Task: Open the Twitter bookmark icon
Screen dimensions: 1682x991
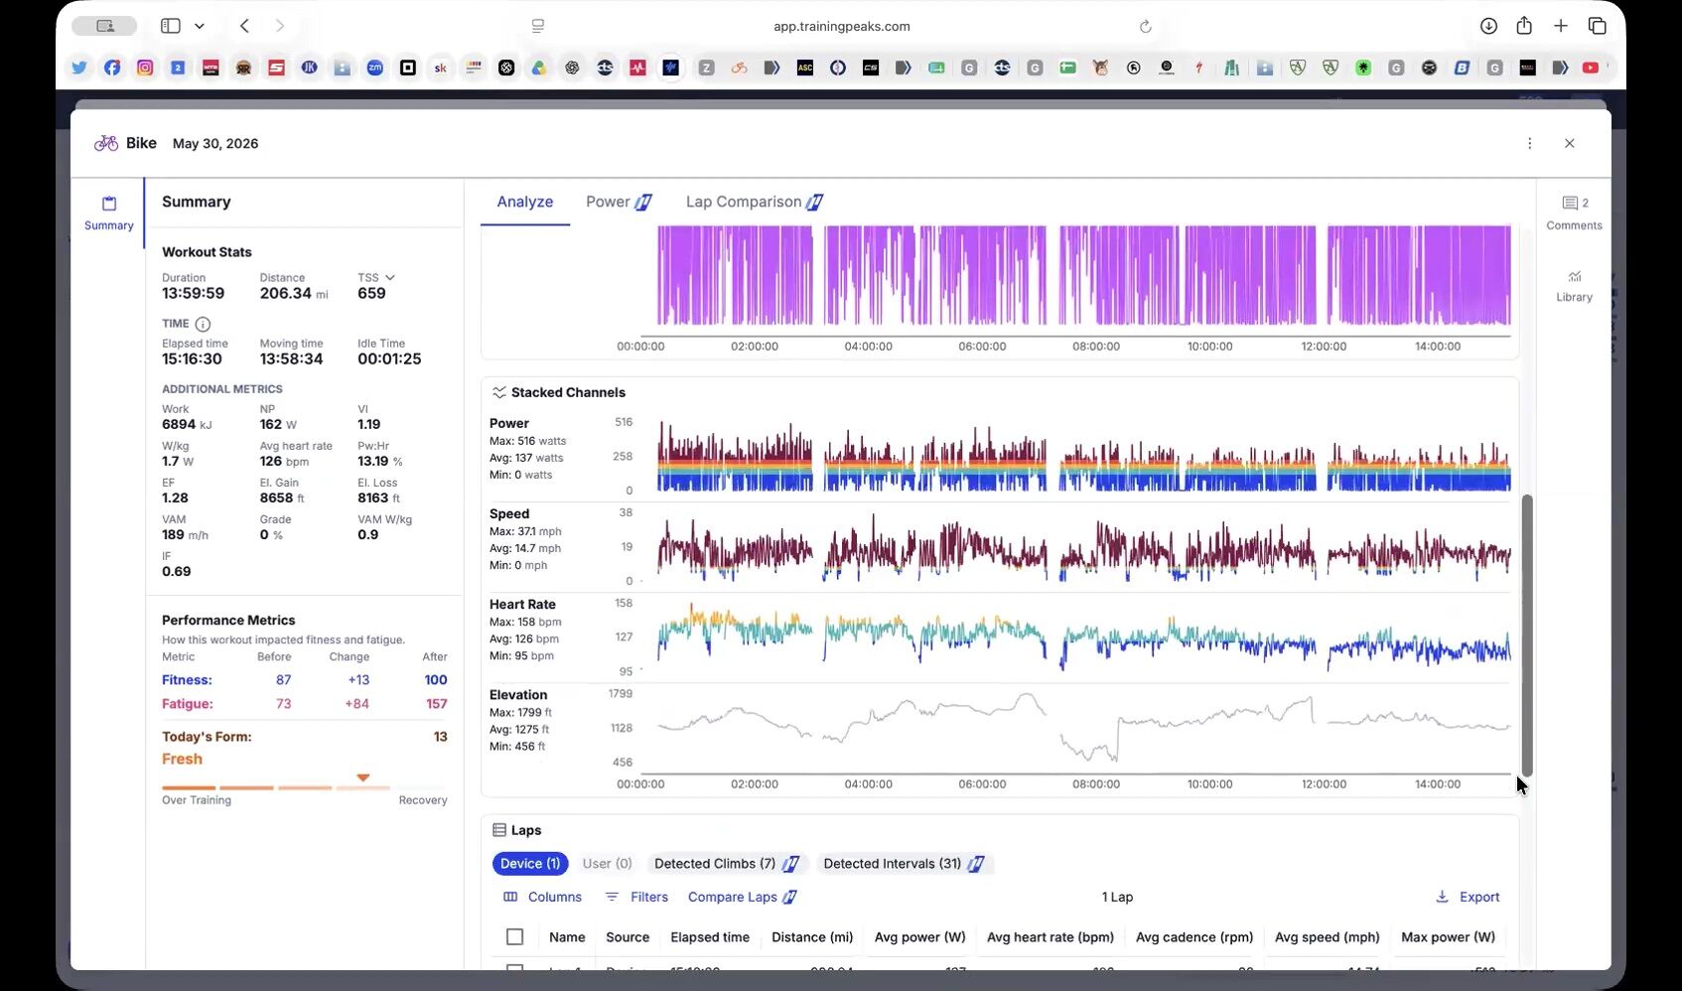Action: pyautogui.click(x=79, y=68)
